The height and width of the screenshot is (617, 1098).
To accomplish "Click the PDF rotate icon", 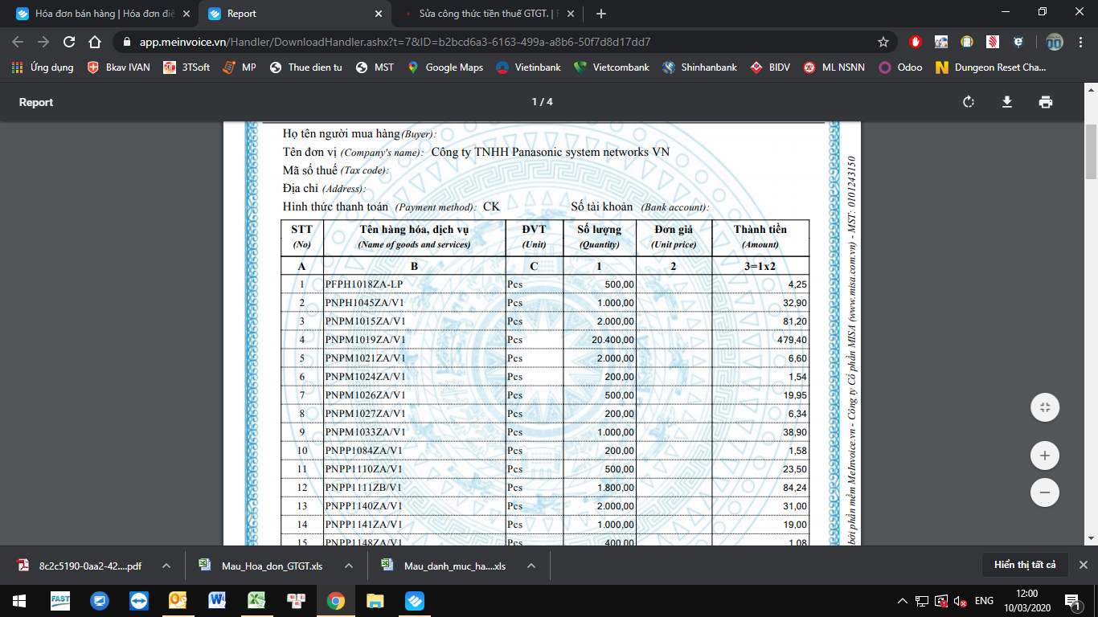I will click(968, 102).
